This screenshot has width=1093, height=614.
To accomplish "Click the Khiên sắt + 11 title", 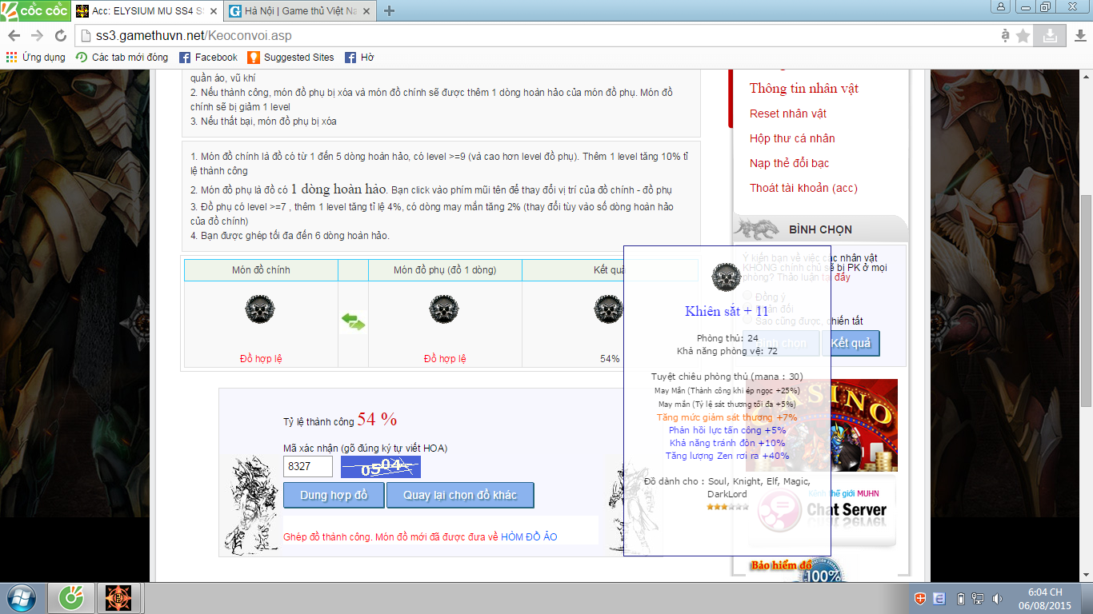I will pos(727,311).
